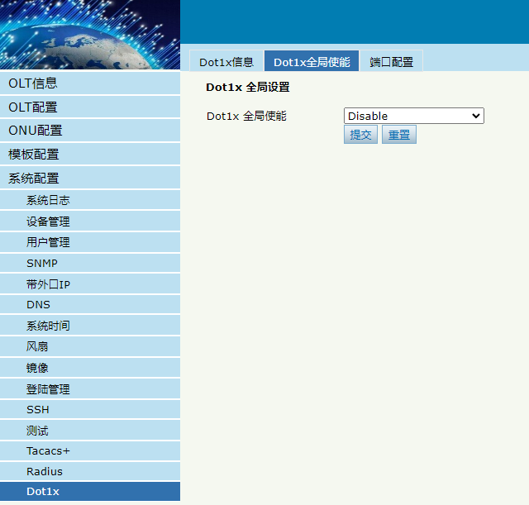Select the 测试 test item
Image resolution: width=529 pixels, height=505 pixels.
(x=90, y=431)
